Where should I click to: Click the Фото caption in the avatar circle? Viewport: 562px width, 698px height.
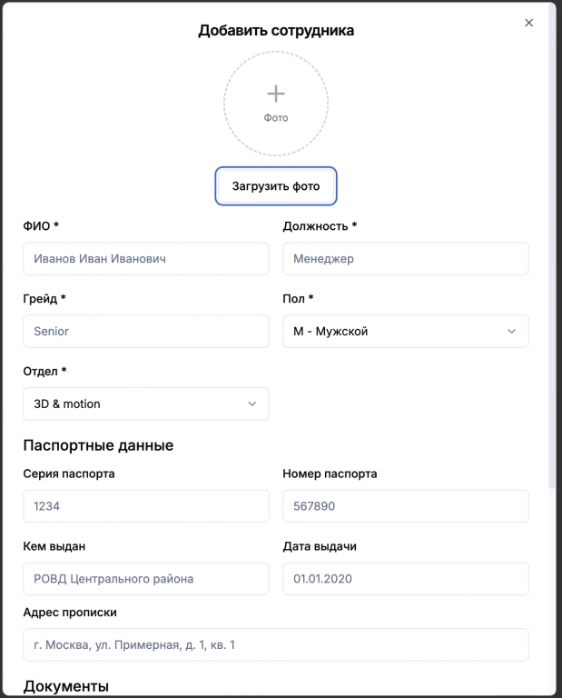[276, 118]
